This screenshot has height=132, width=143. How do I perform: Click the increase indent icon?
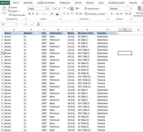(81, 14)
